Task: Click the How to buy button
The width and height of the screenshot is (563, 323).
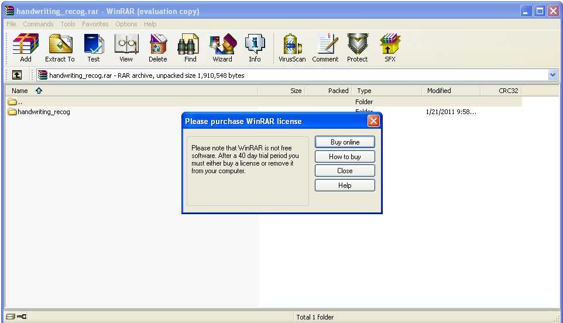Action: pos(345,156)
